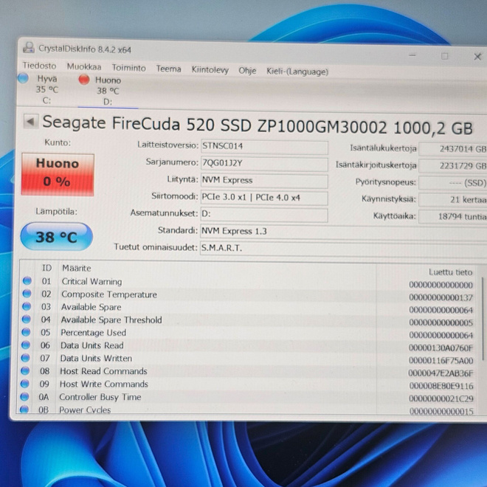Select the Critical Warning row
This screenshot has width=487, height=487.
coord(249,283)
